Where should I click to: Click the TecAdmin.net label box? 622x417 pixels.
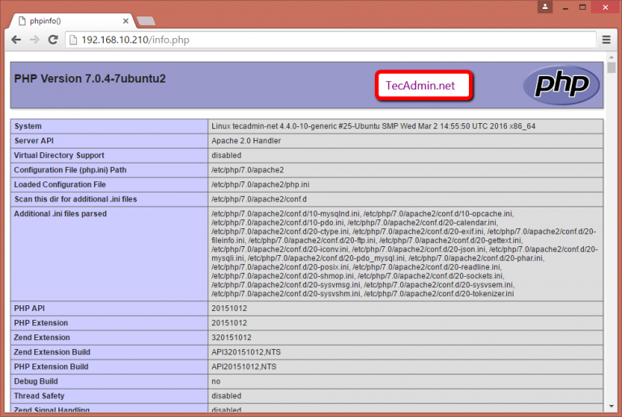tap(424, 85)
